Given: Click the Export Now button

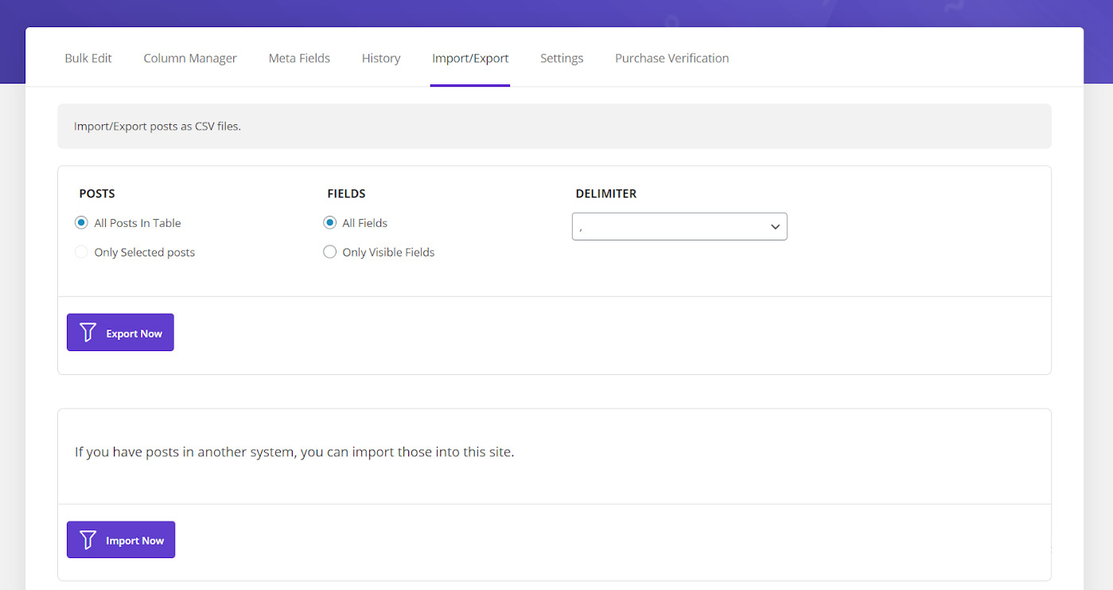Looking at the screenshot, I should [x=120, y=333].
